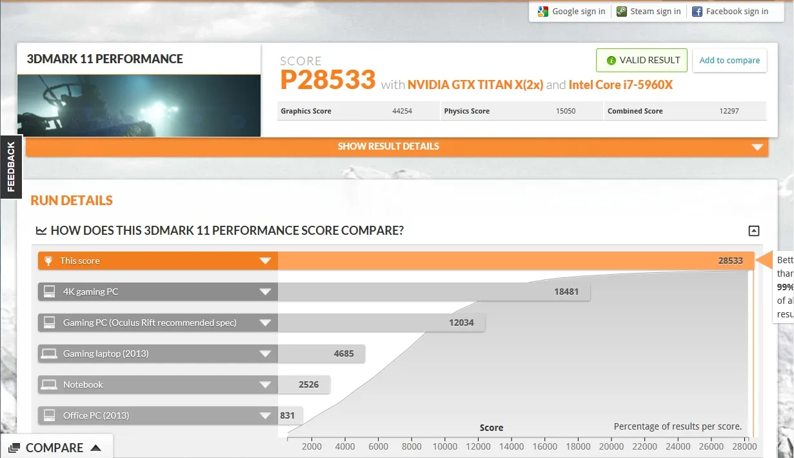The image size is (794, 458).
Task: Click the green info icon on Valid Result
Action: [611, 60]
